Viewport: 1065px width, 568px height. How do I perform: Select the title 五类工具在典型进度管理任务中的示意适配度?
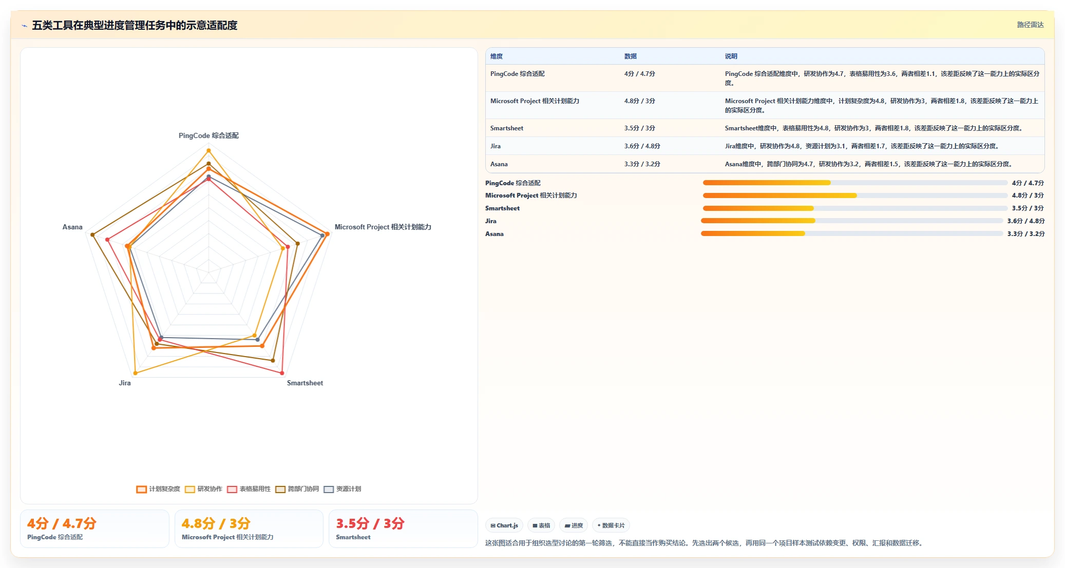[135, 25]
